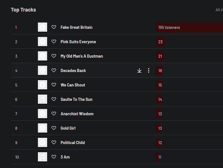Viewport: 223px width, 168px height.
Task: Click the 3 Am music note thumbnail
Action: 42,157
